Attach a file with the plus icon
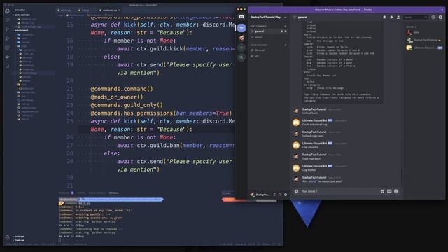Screen dimensions: 448x252 click(x=296, y=191)
